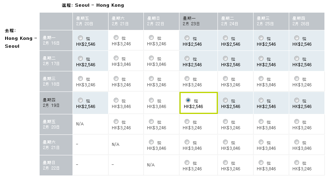This screenshot has height=179, width=328.
Task: Select Feb 21 outbound, Feb 24 return option
Action: tap(225, 142)
